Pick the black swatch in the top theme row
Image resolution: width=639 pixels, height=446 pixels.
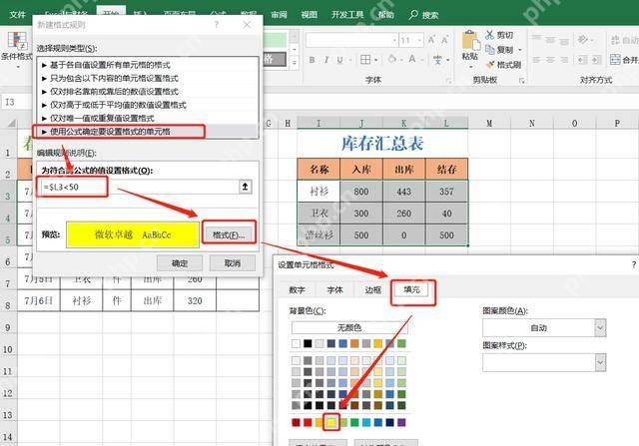pos(308,344)
